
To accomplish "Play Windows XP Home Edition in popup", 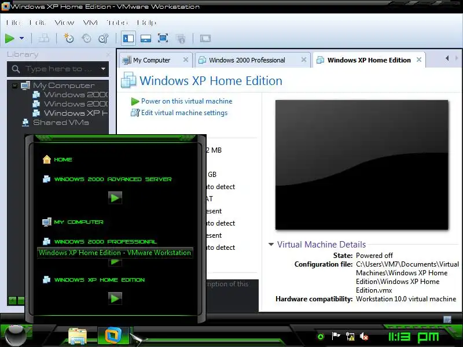I will coord(115,298).
